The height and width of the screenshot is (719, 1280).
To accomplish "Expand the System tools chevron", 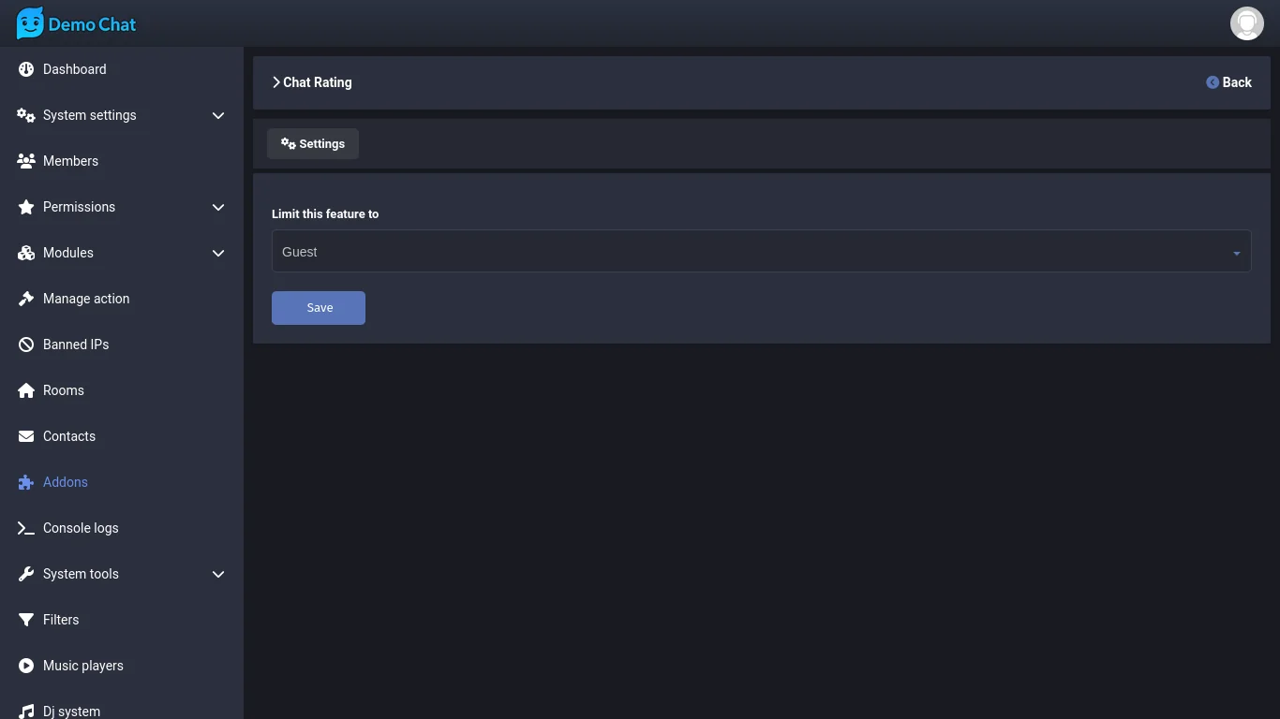I will click(218, 574).
